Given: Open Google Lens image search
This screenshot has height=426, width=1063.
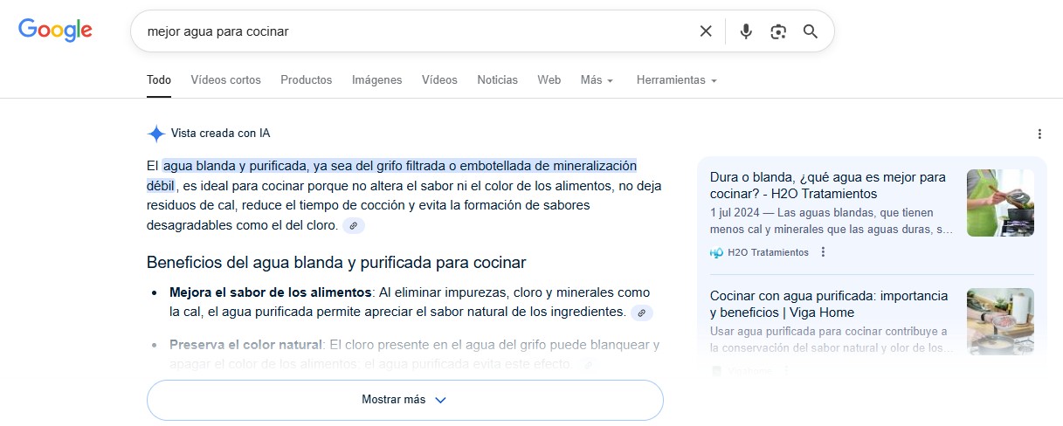Looking at the screenshot, I should 778,31.
